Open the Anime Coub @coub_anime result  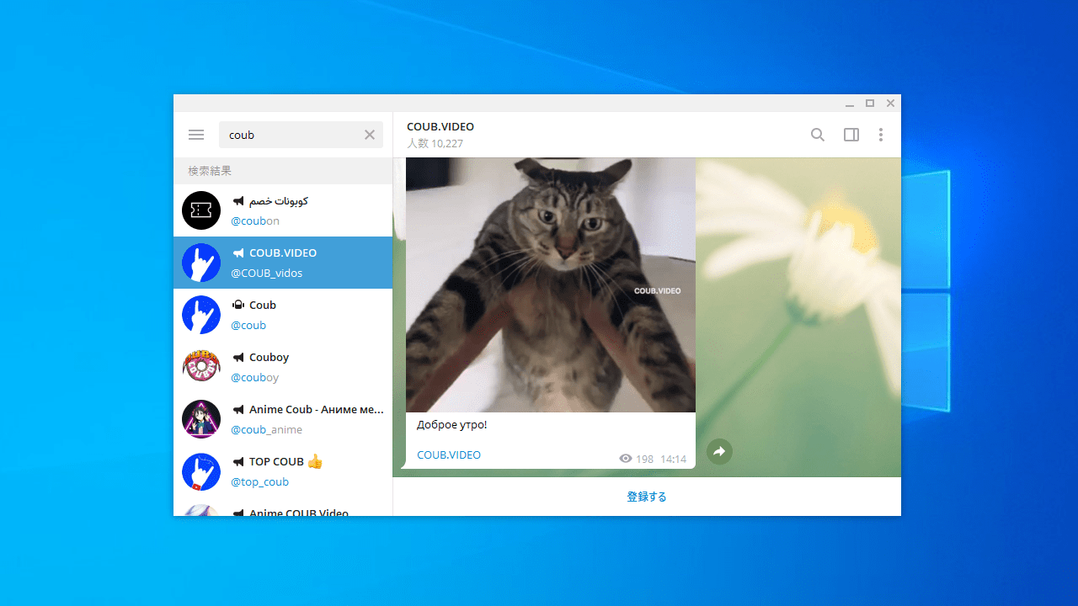(x=283, y=419)
